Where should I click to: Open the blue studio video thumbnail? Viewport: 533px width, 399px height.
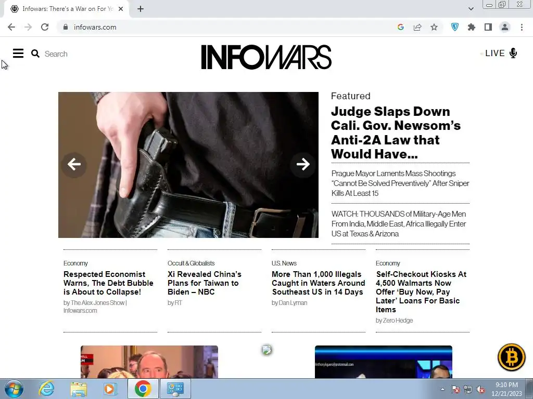click(384, 362)
